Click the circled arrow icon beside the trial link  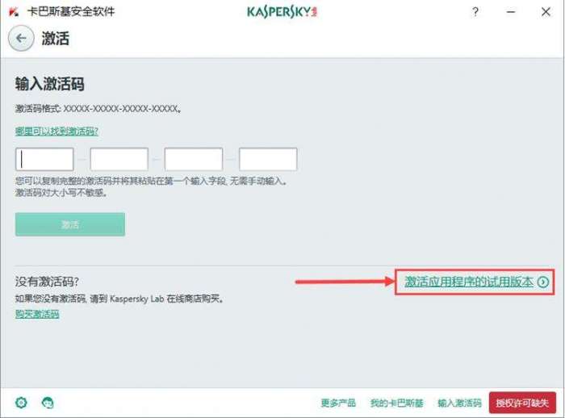(x=543, y=282)
